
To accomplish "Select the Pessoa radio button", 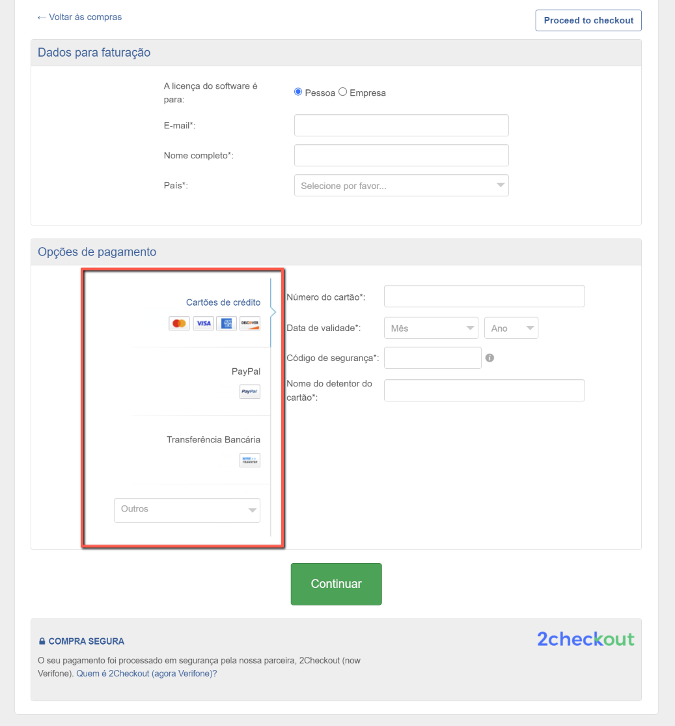I will (297, 91).
